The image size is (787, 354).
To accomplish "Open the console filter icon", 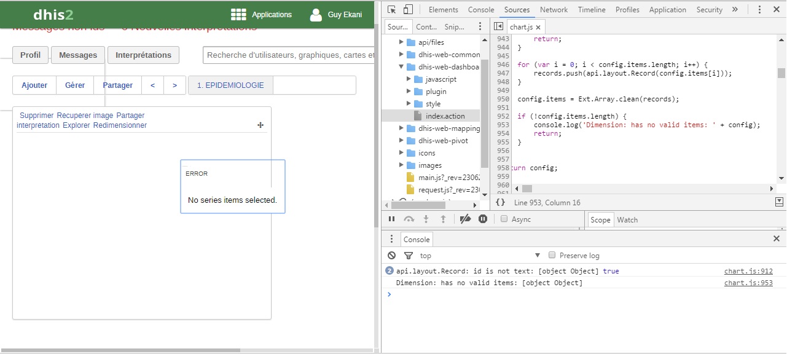I will 409,255.
